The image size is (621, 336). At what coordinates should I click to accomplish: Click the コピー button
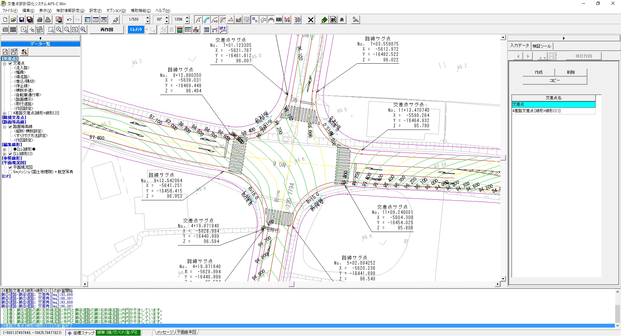coord(554,80)
